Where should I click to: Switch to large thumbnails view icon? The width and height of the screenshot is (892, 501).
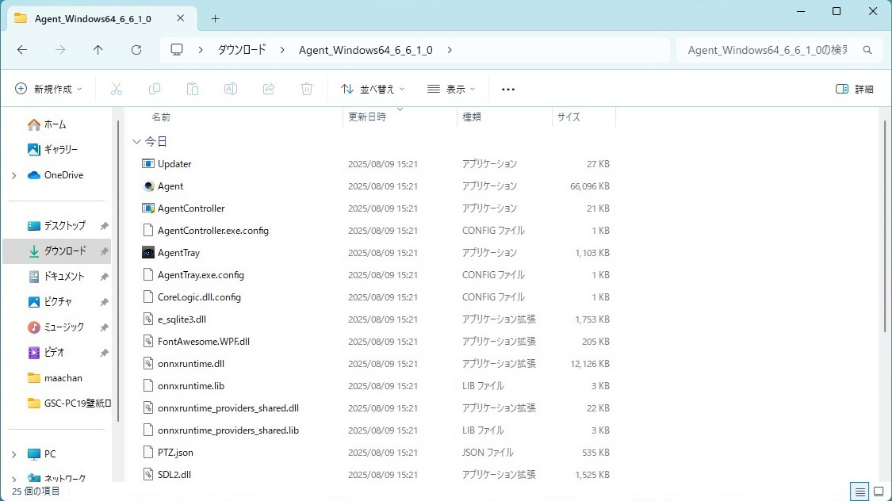click(879, 491)
